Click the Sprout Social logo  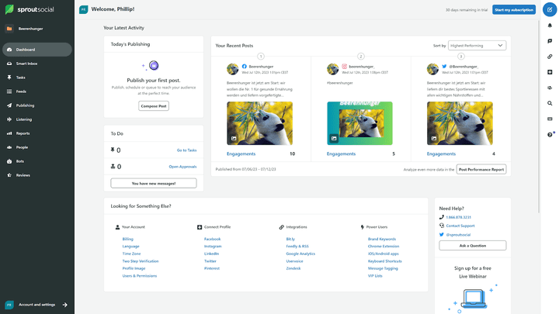[30, 9]
